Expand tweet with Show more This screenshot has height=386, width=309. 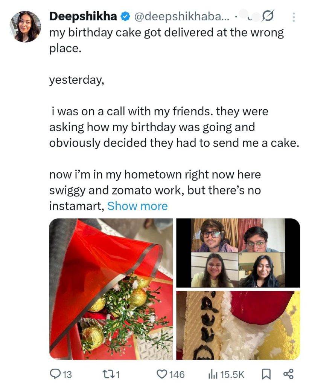[x=137, y=206]
